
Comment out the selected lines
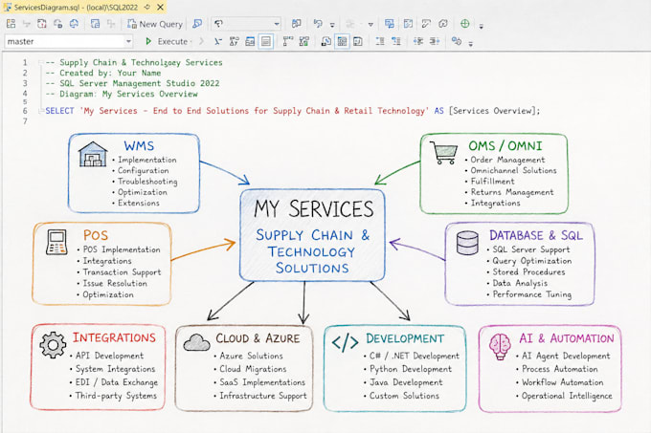[x=380, y=41]
